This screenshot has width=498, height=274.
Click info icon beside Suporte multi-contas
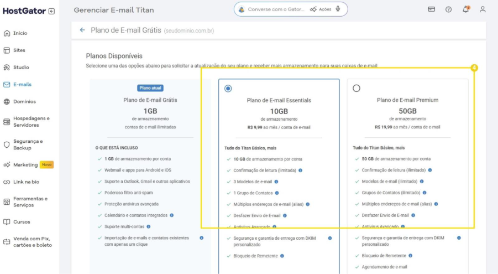pyautogui.click(x=148, y=226)
